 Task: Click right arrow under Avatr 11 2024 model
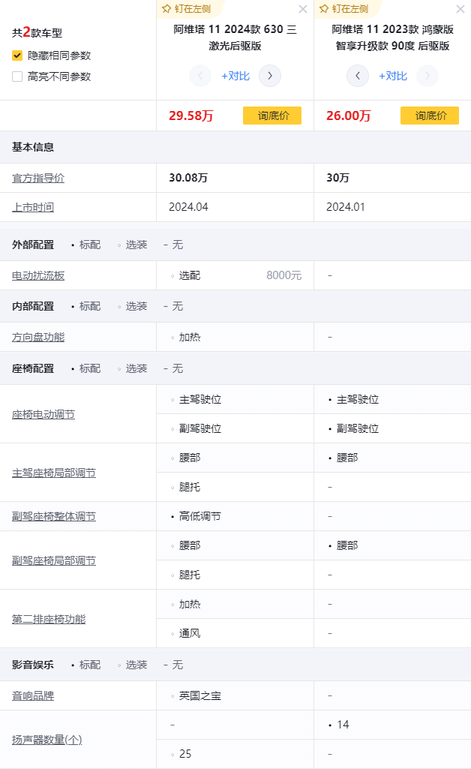coord(270,76)
